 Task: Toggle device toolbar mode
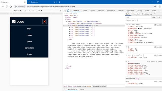click(x=68, y=11)
